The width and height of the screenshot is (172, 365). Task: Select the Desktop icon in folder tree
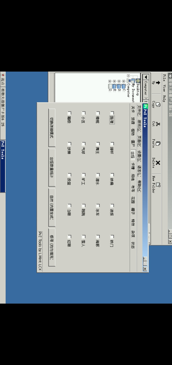tap(138, 81)
